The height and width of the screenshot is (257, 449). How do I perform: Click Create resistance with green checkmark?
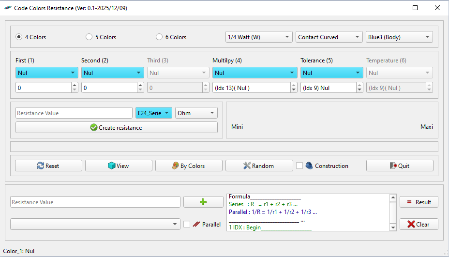pyautogui.click(x=116, y=127)
